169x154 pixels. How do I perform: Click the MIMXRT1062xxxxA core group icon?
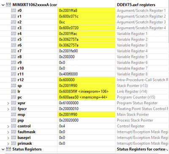point(8,5)
